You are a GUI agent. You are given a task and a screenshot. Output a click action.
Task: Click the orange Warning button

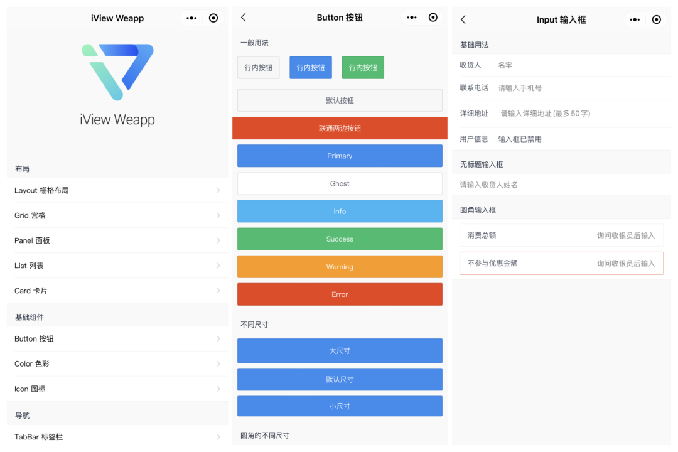(x=340, y=266)
